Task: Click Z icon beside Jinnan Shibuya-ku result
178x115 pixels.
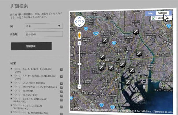Action: point(61,107)
